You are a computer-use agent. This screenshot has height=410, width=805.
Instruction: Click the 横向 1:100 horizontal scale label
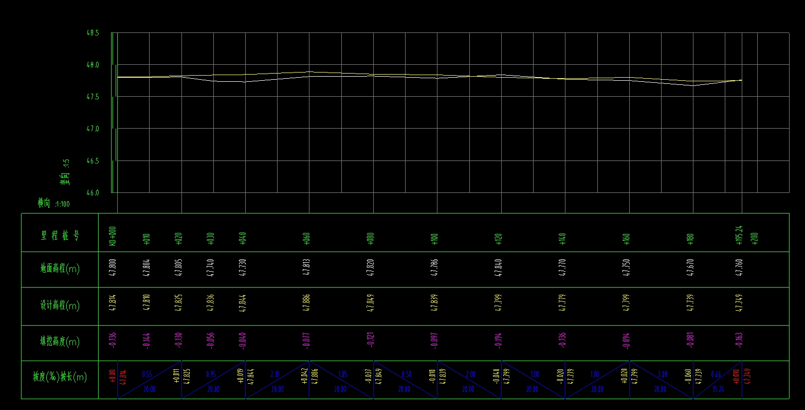pyautogui.click(x=53, y=204)
